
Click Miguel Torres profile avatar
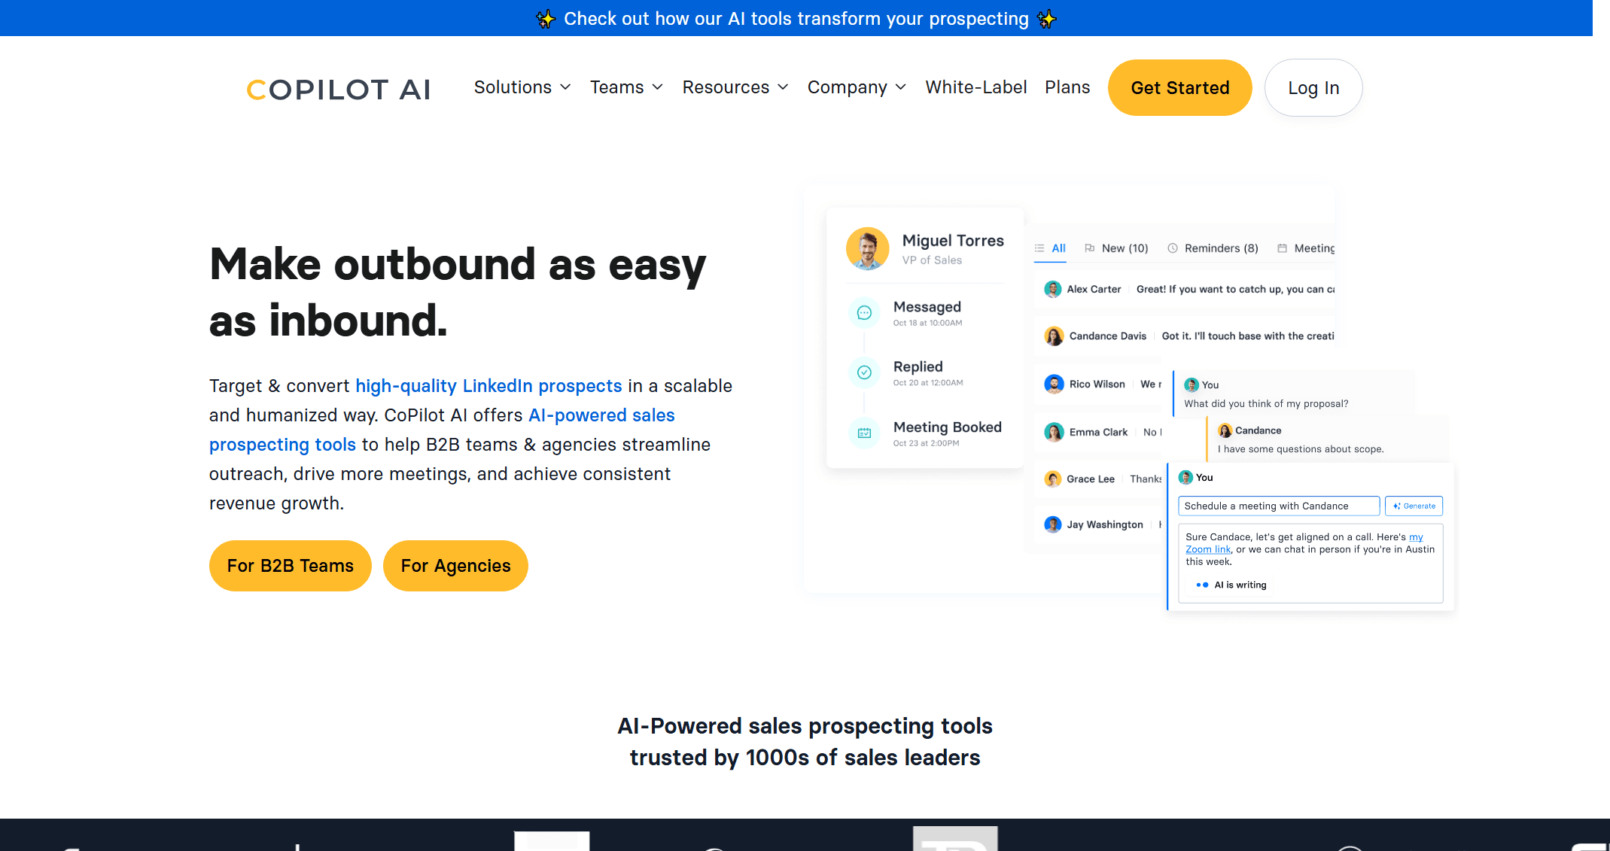tap(867, 248)
